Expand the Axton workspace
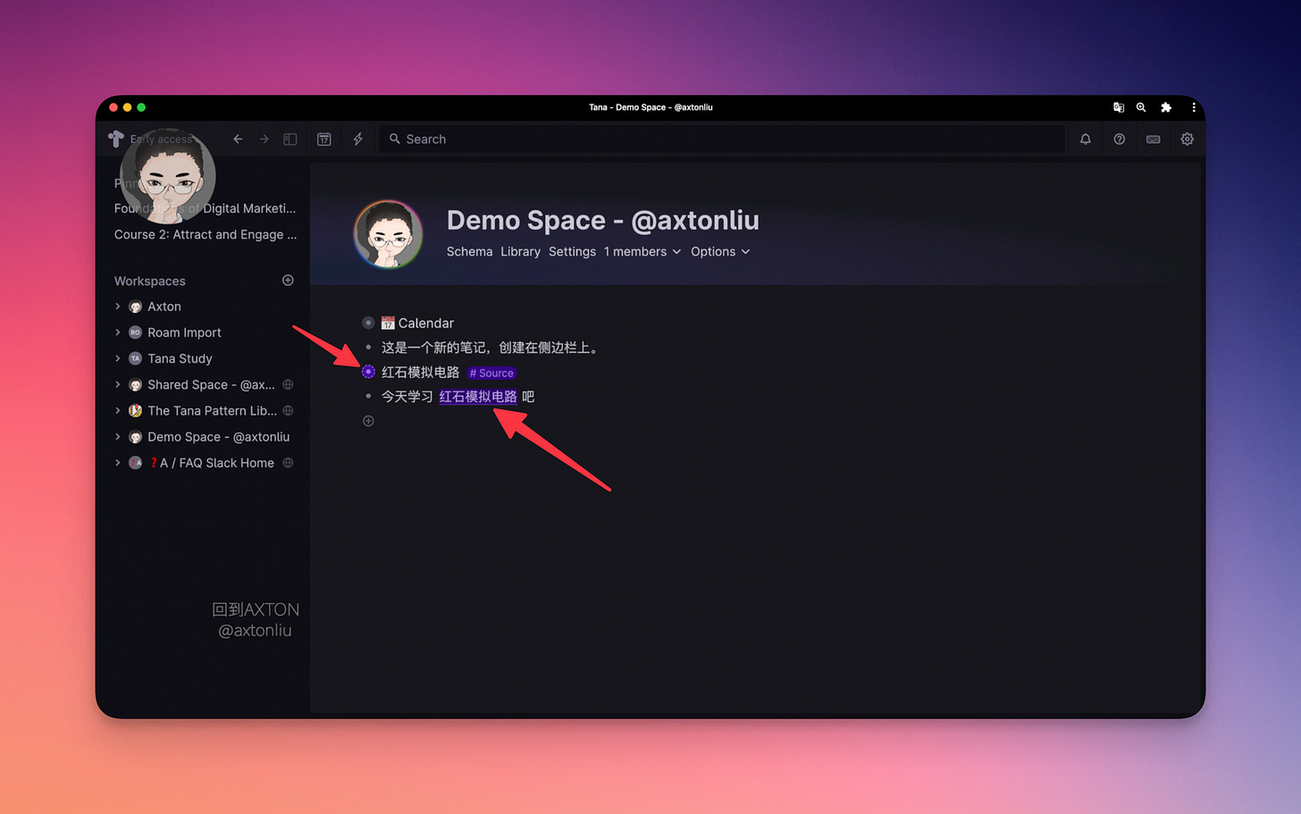1301x814 pixels. click(118, 306)
